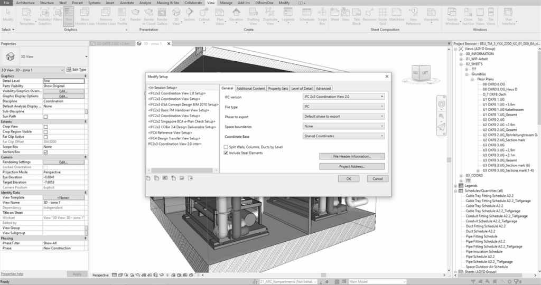
Task: Open the Manage ribbon tab
Action: (x=226, y=3)
